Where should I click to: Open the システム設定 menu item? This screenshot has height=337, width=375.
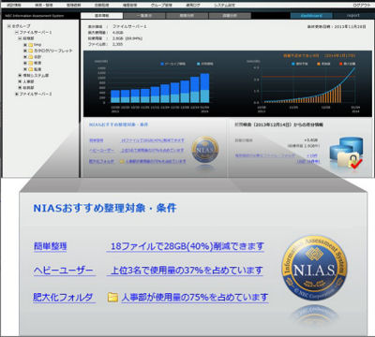pos(225,5)
